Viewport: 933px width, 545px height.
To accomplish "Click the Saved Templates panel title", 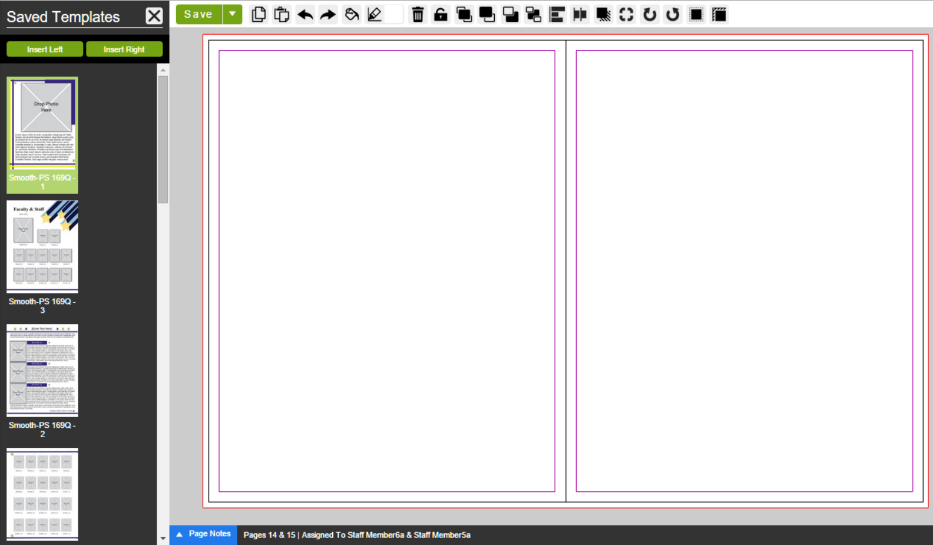I will 63,17.
